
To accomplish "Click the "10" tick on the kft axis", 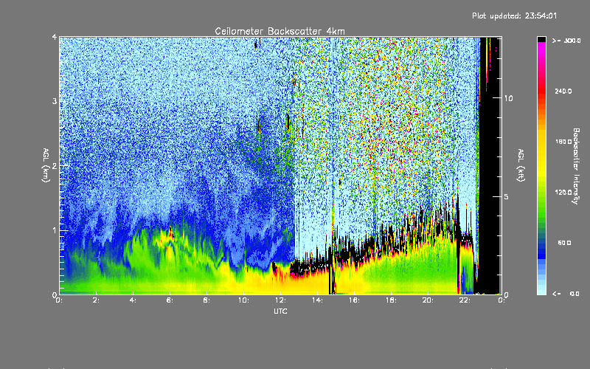I will 508,98.
